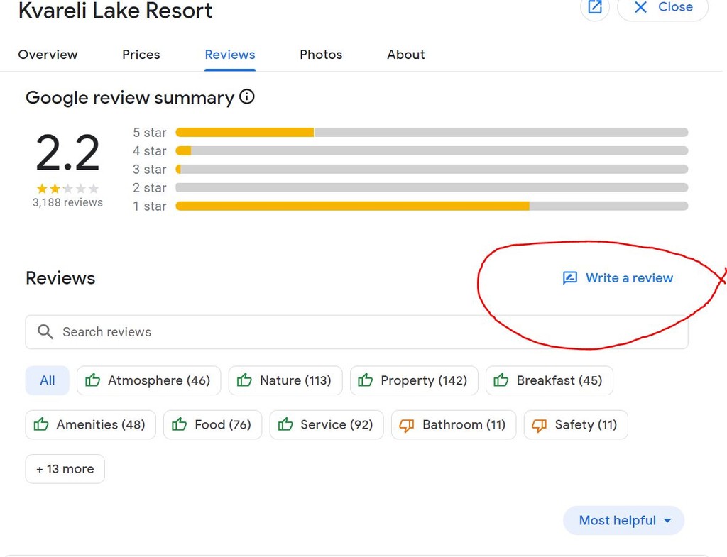Screen dimensions: 727x557
Task: Click the thumbs-up icon on Service chip
Action: [x=285, y=424]
